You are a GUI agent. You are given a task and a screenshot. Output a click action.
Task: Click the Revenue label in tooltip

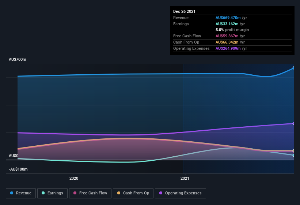[x=181, y=18]
